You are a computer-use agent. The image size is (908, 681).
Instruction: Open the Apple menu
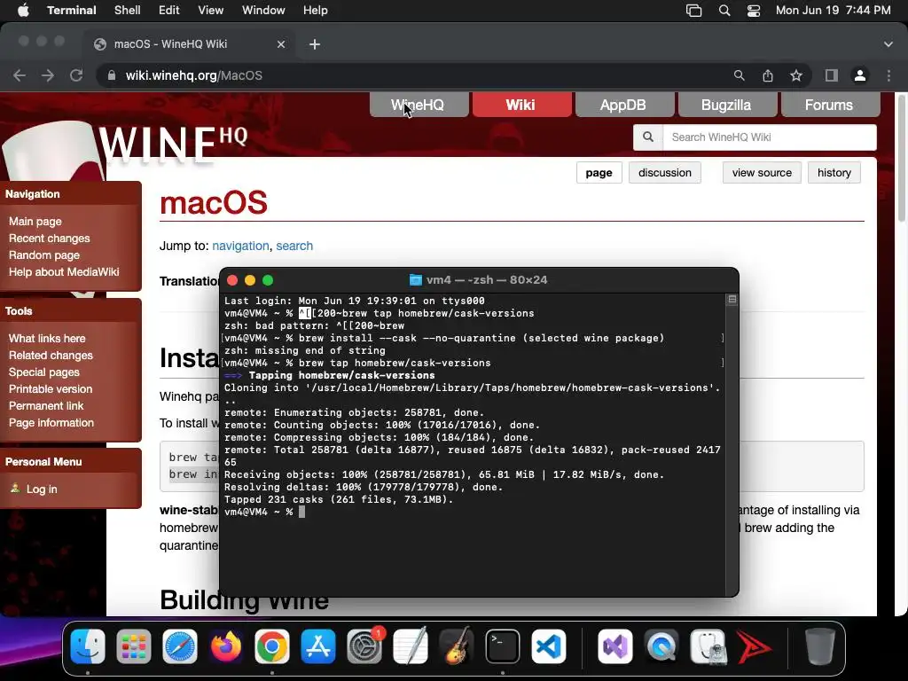23,11
